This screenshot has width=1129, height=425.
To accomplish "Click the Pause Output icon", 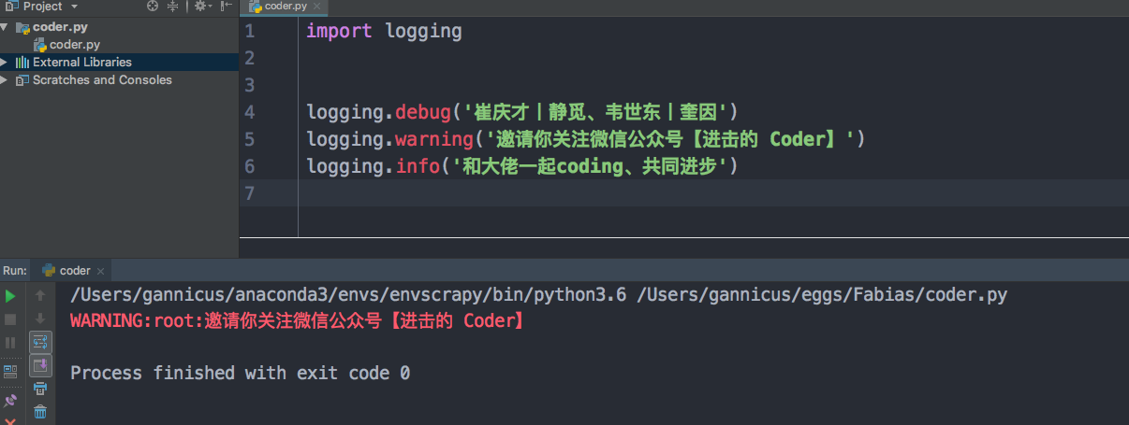I will pyautogui.click(x=10, y=343).
